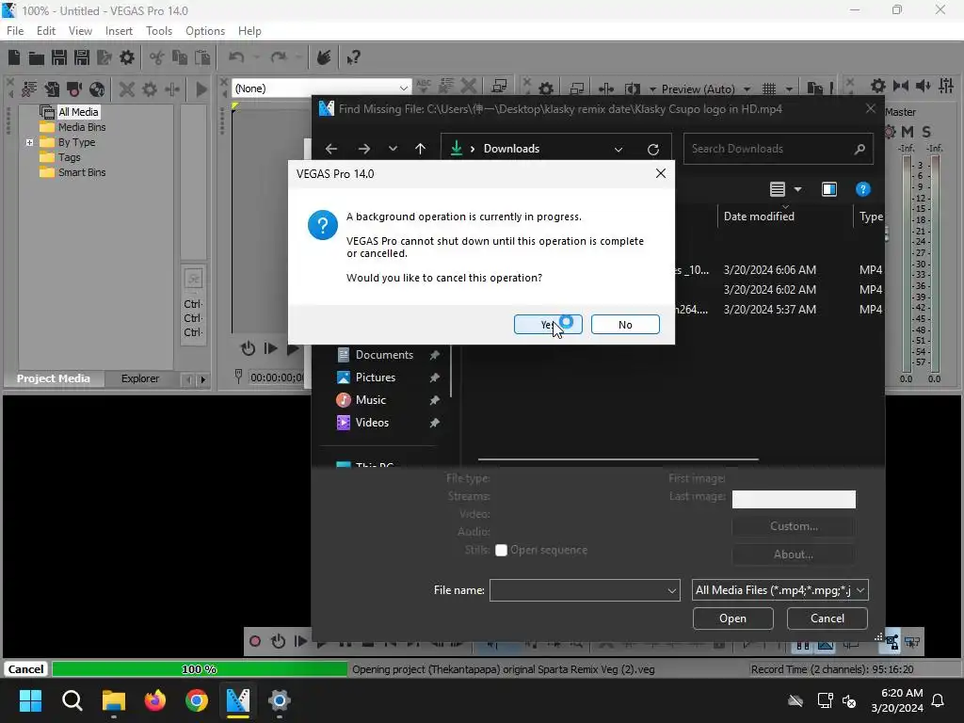
Task: Open Chrome from the taskbar
Action: pos(197,700)
